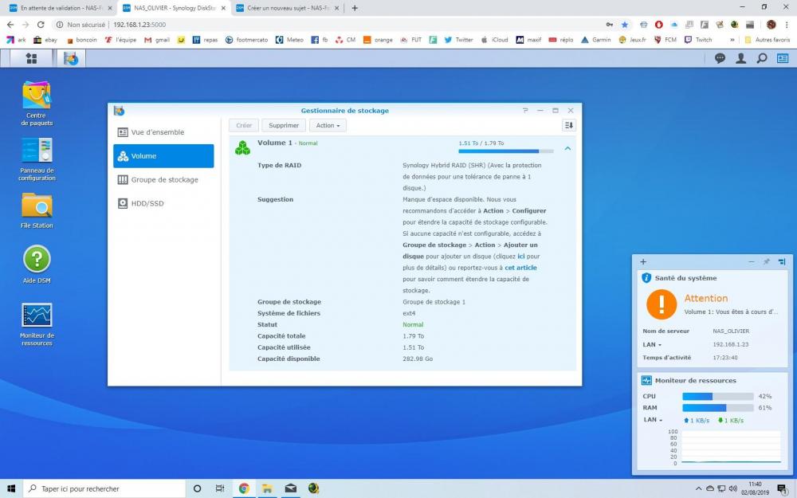Click the DSM search magnifier icon

point(762,58)
